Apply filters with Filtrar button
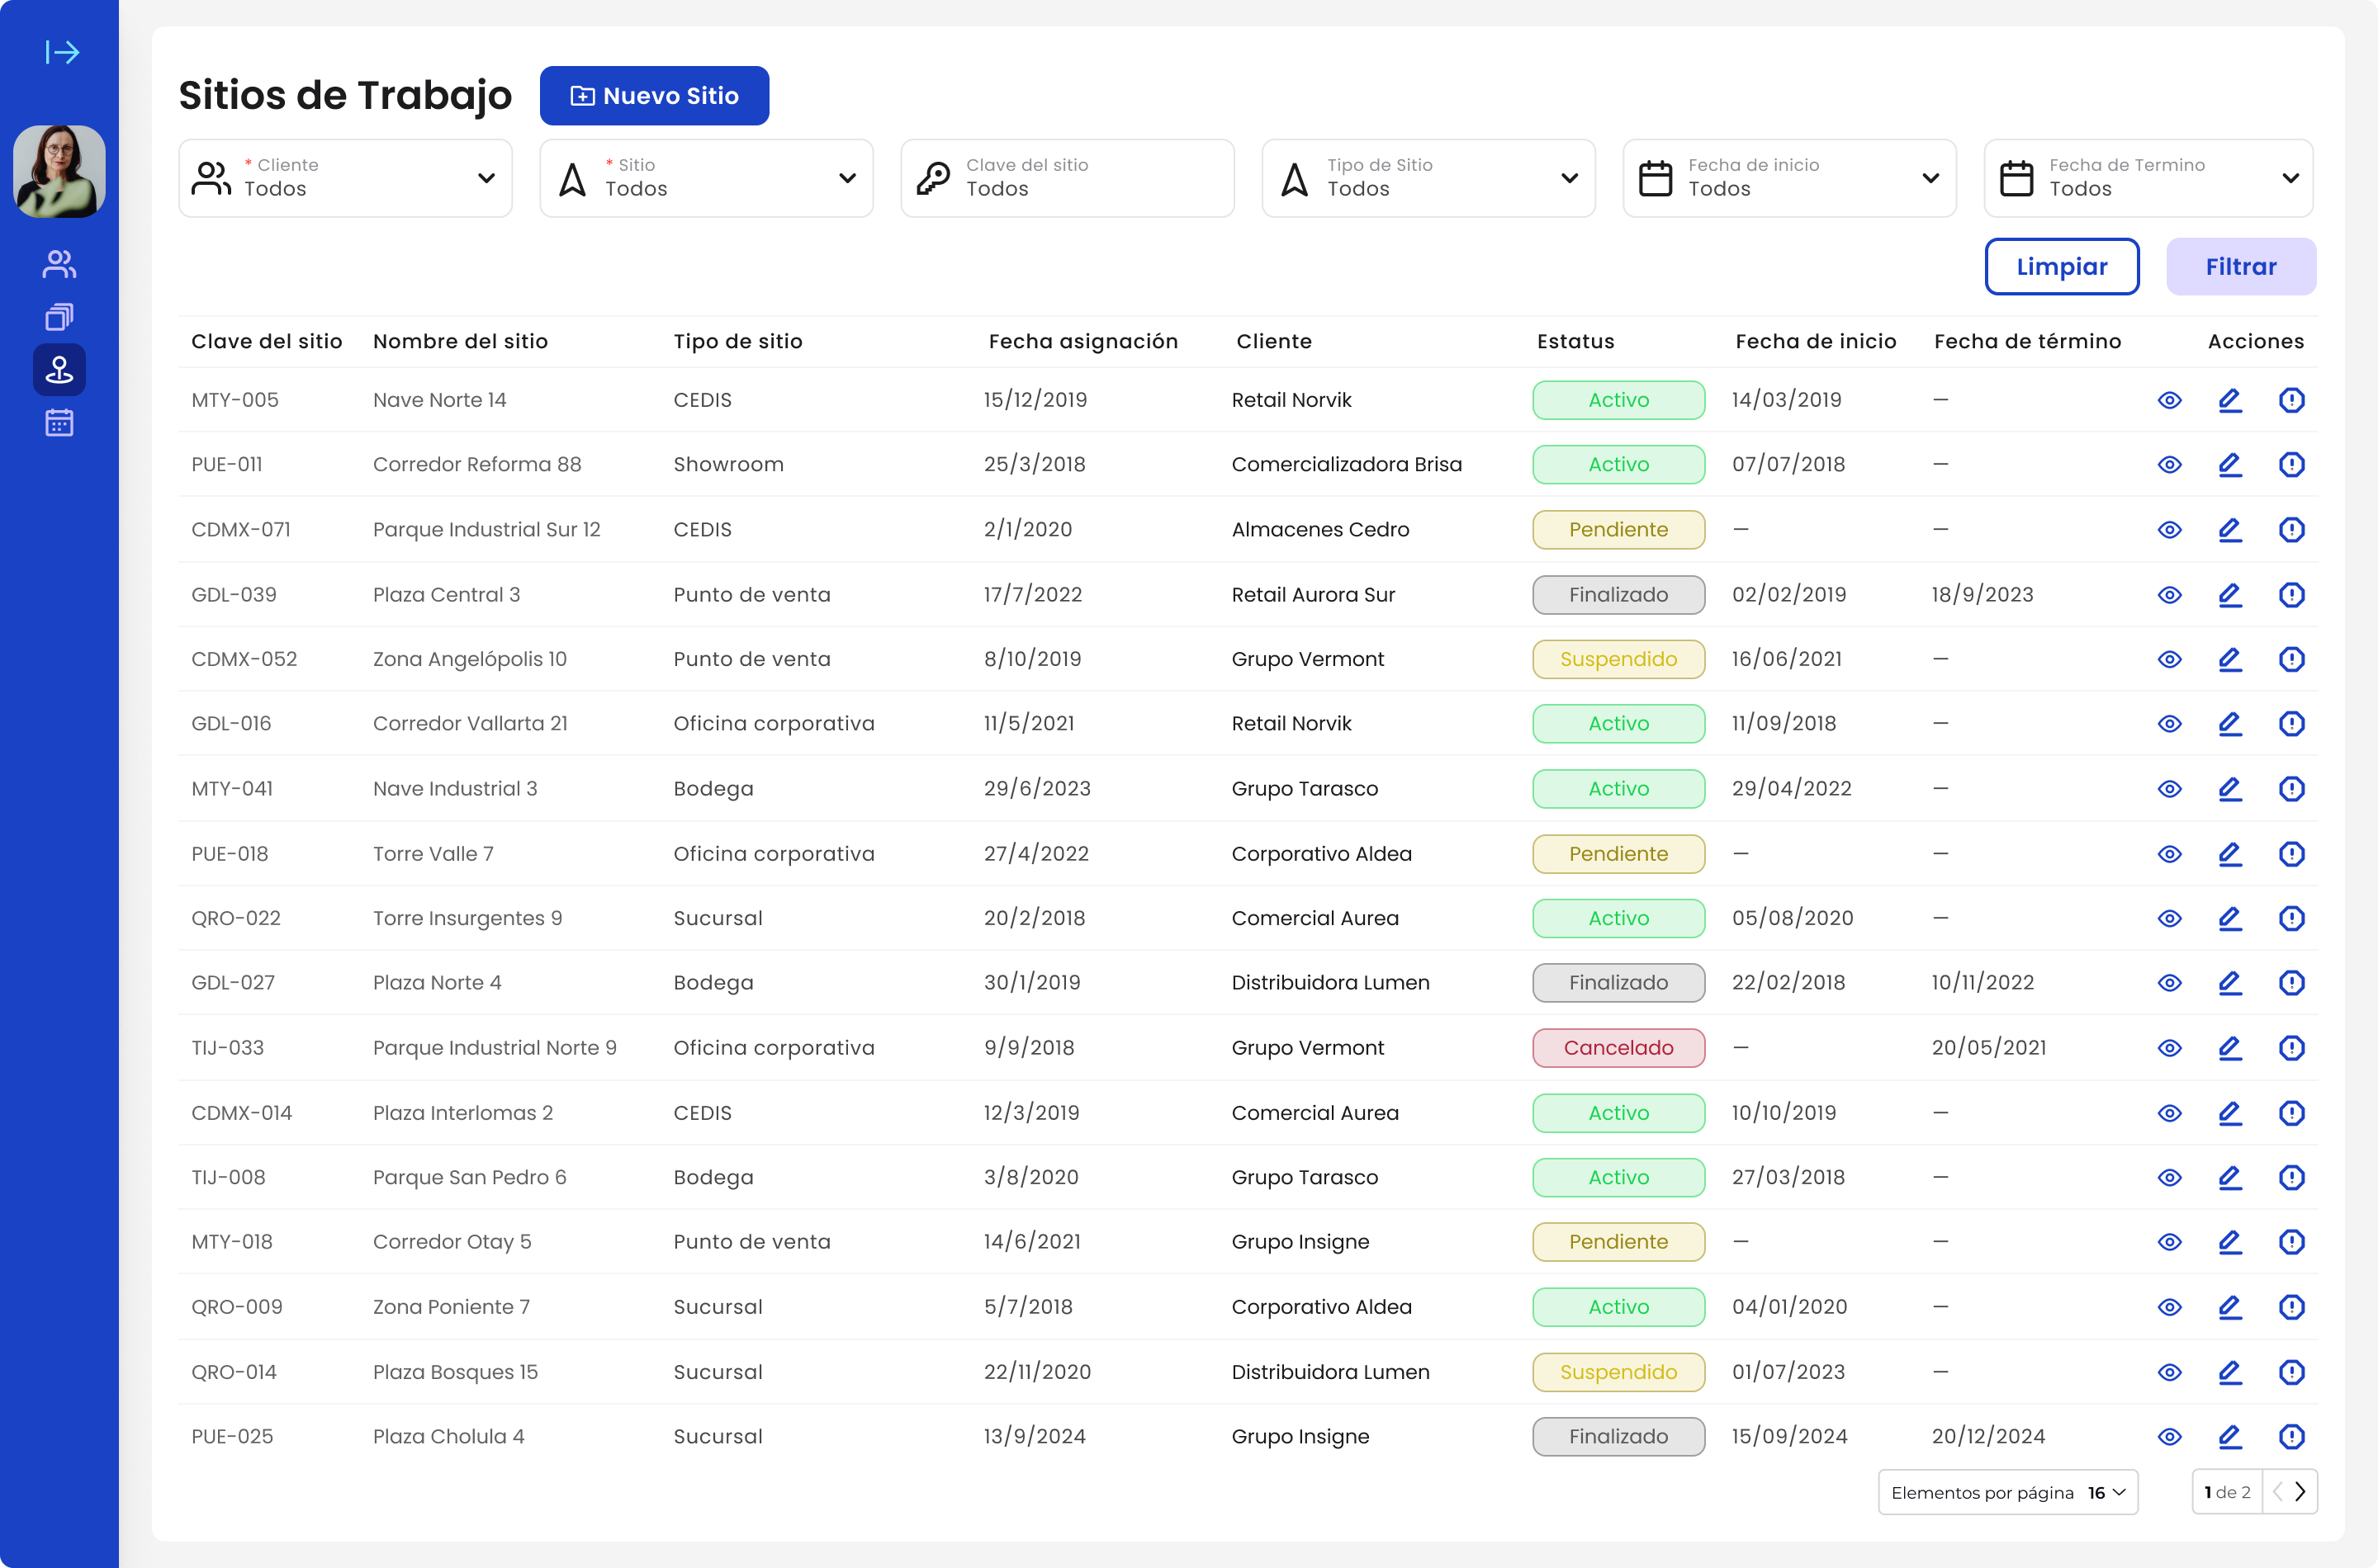 coord(2241,267)
